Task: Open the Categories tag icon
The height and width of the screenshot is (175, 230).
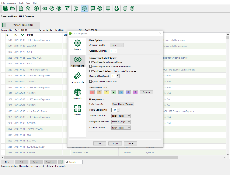Action: [45, 8]
